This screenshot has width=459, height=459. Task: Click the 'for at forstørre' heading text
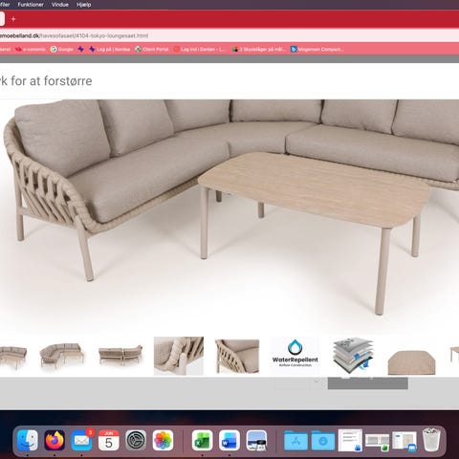(52, 81)
